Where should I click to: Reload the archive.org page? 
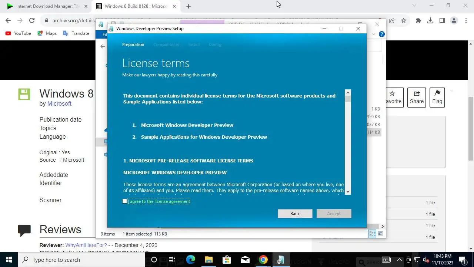(x=32, y=21)
